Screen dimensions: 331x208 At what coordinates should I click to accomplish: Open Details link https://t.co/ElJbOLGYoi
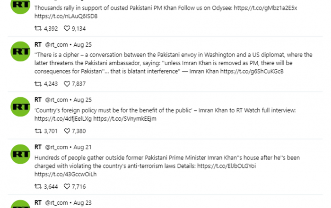pyautogui.click(x=226, y=166)
